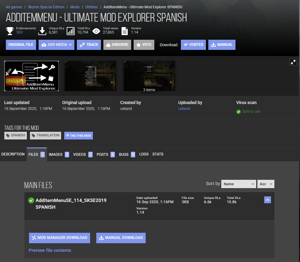Click the Created by celiand text
Viewport: 300px width, 262px height.
(x=126, y=109)
